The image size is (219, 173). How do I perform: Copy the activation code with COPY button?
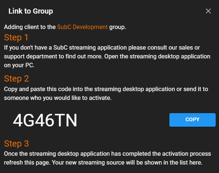pyautogui.click(x=193, y=120)
